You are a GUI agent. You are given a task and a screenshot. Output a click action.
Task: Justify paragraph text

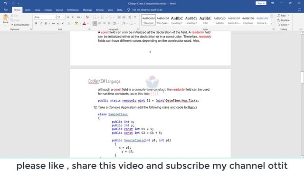(x=109, y=23)
